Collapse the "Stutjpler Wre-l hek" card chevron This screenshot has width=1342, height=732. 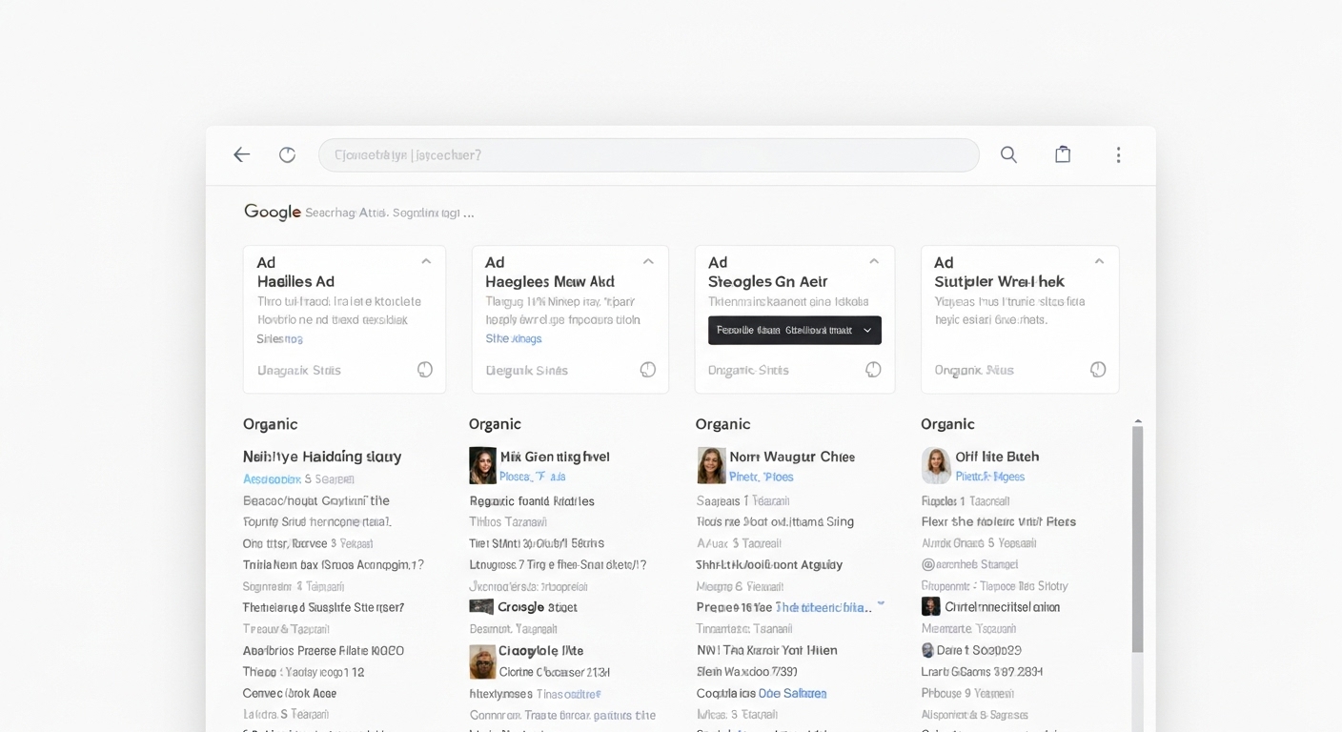(x=1099, y=261)
